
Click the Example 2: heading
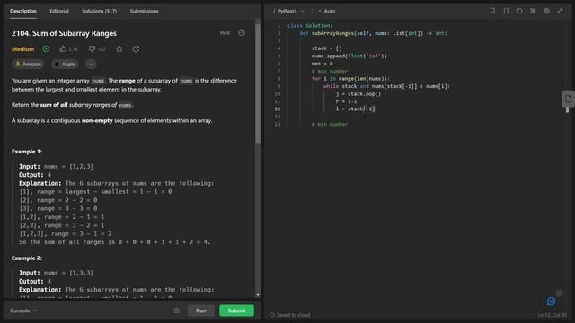(x=27, y=258)
